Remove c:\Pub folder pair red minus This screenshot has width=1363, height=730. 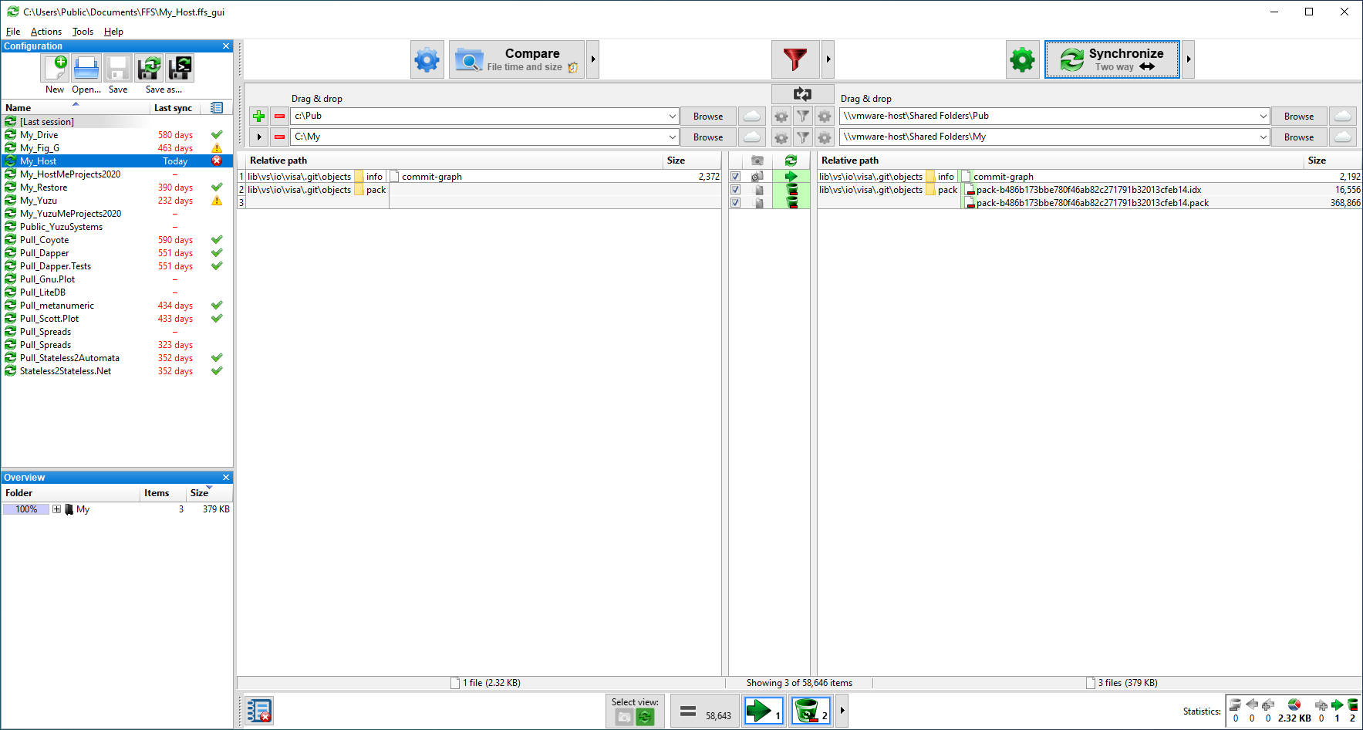click(280, 117)
